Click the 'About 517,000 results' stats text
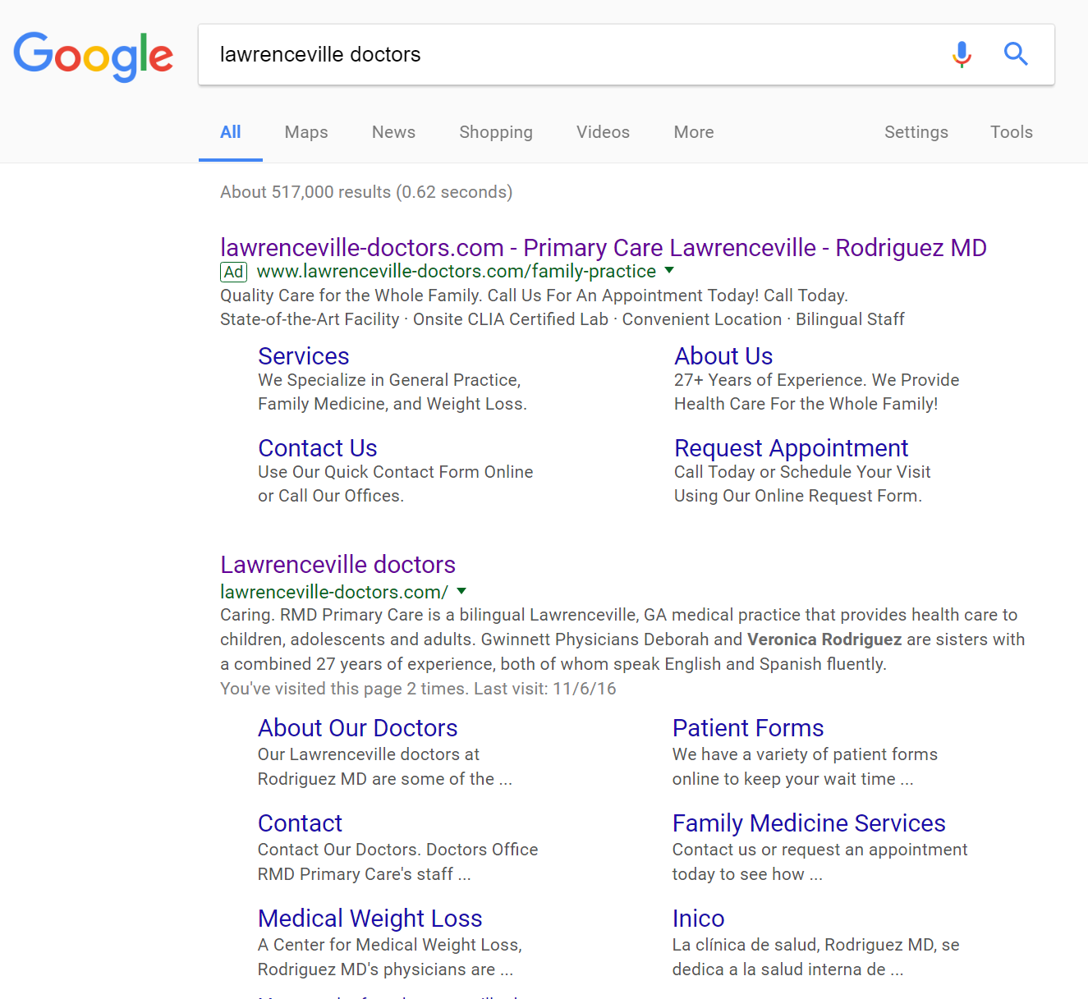This screenshot has width=1088, height=999. (366, 192)
